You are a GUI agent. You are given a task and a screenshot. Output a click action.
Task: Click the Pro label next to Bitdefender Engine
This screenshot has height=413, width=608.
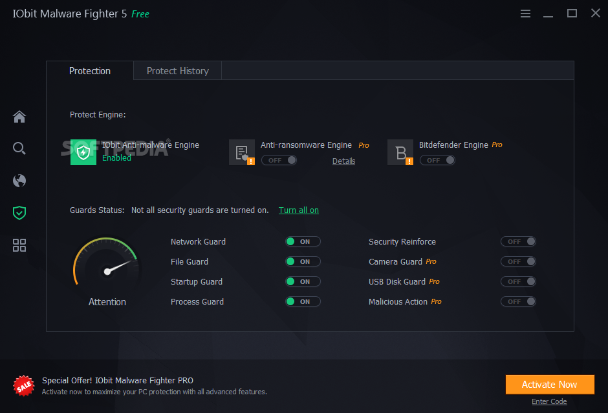click(x=497, y=145)
